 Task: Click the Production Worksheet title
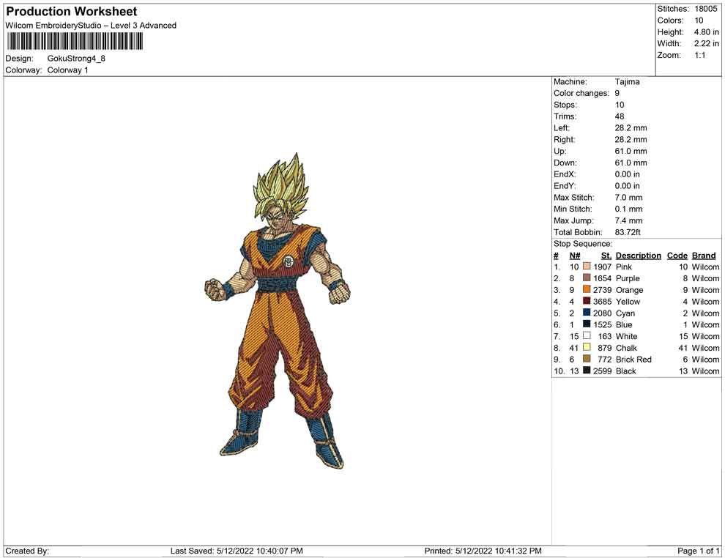71,12
